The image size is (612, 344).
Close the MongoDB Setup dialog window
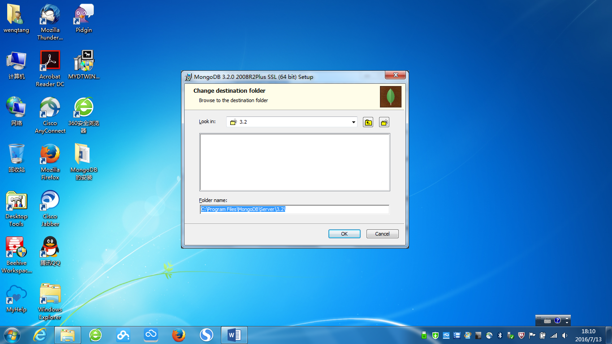point(396,75)
